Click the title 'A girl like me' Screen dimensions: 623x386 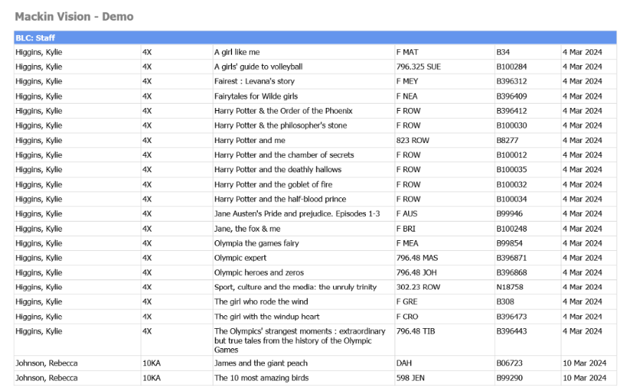[237, 52]
